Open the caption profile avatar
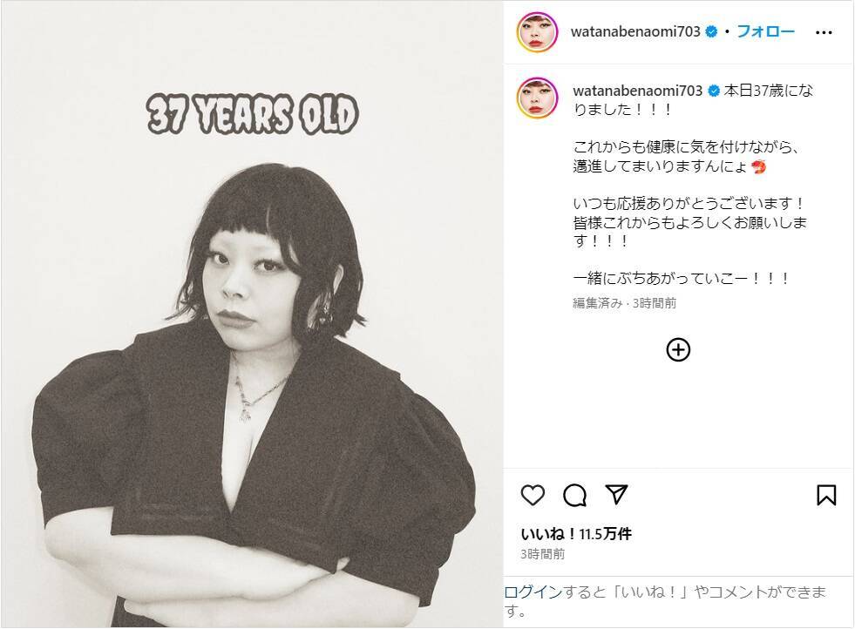The height and width of the screenshot is (629, 855). click(x=538, y=98)
